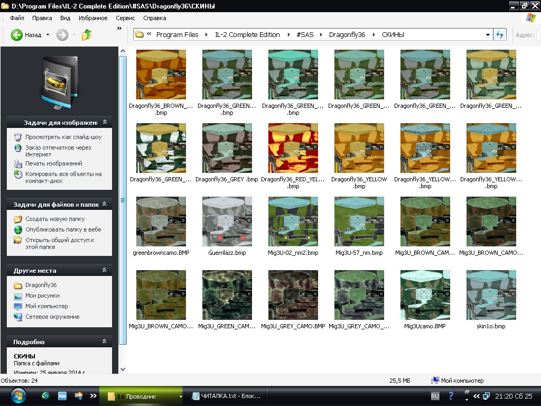Navigate to Dragonfly36 in the breadcrumb
Image resolution: width=541 pixels, height=406 pixels.
(347, 34)
